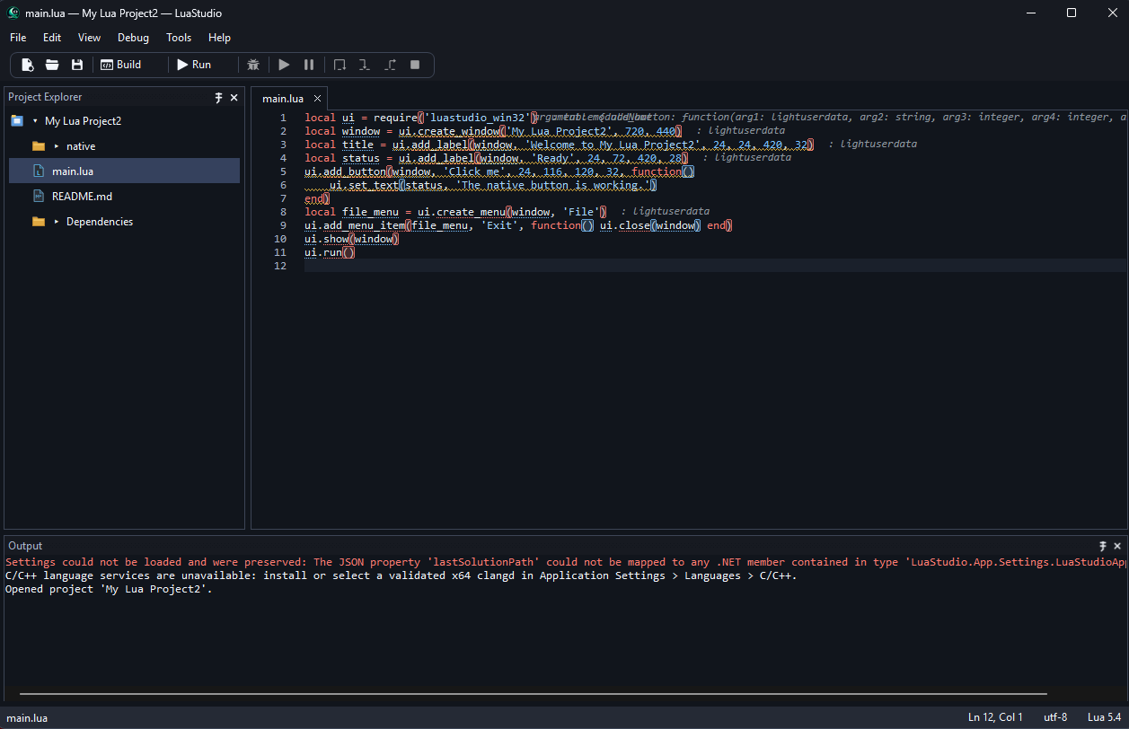Open the Edit menu
Image resolution: width=1129 pixels, height=729 pixels.
pyautogui.click(x=52, y=38)
